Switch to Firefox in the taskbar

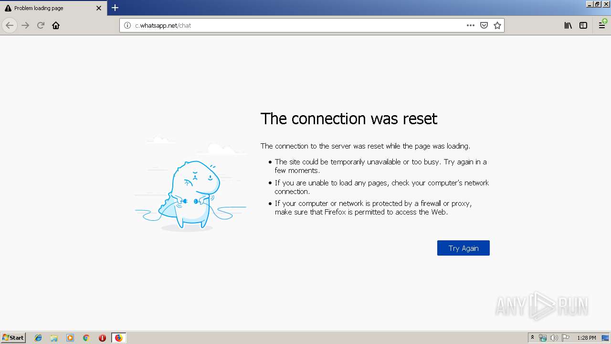tap(118, 338)
